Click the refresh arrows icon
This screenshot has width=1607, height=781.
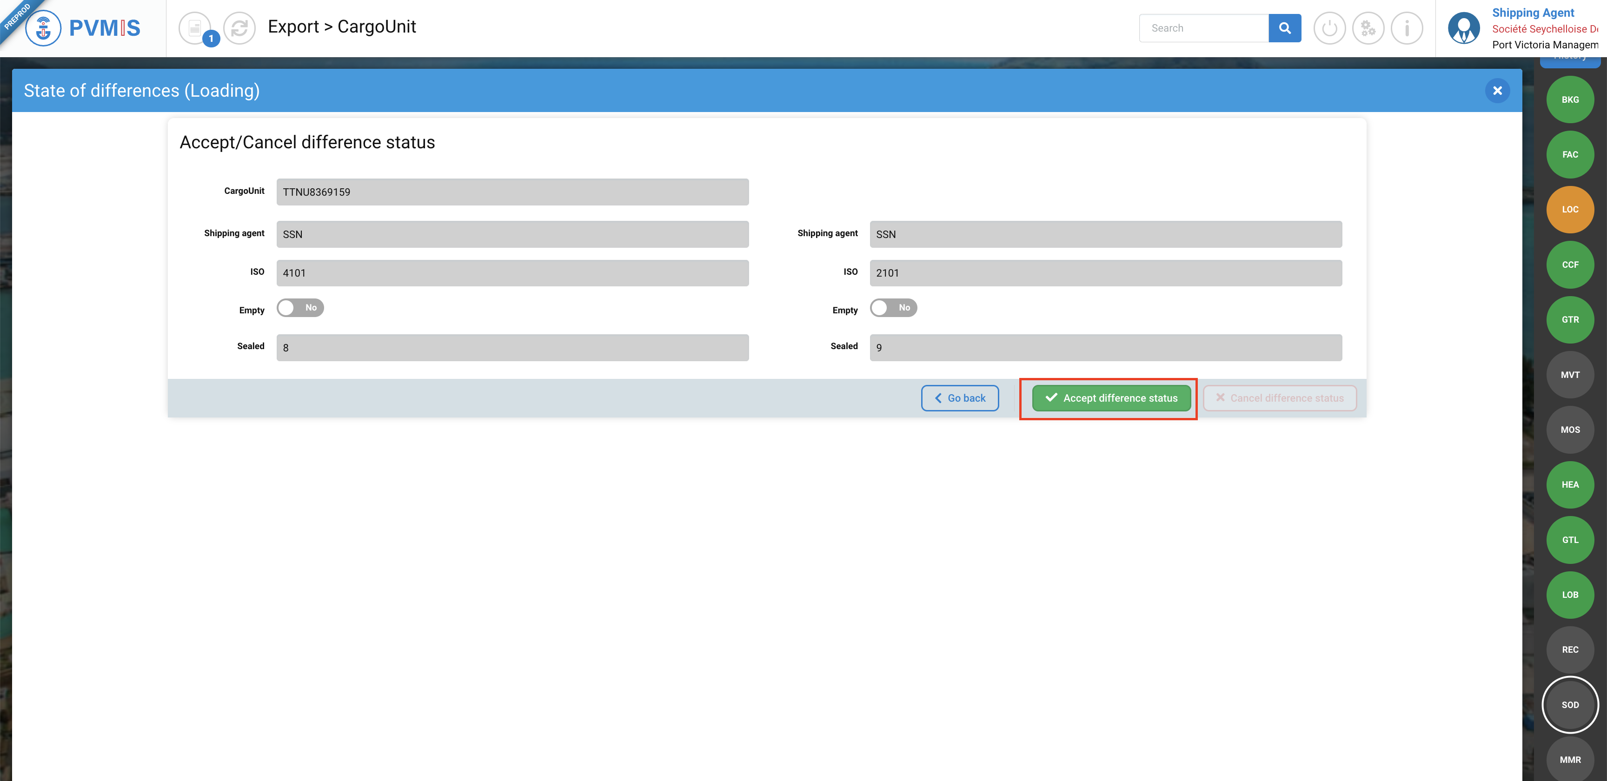point(239,28)
